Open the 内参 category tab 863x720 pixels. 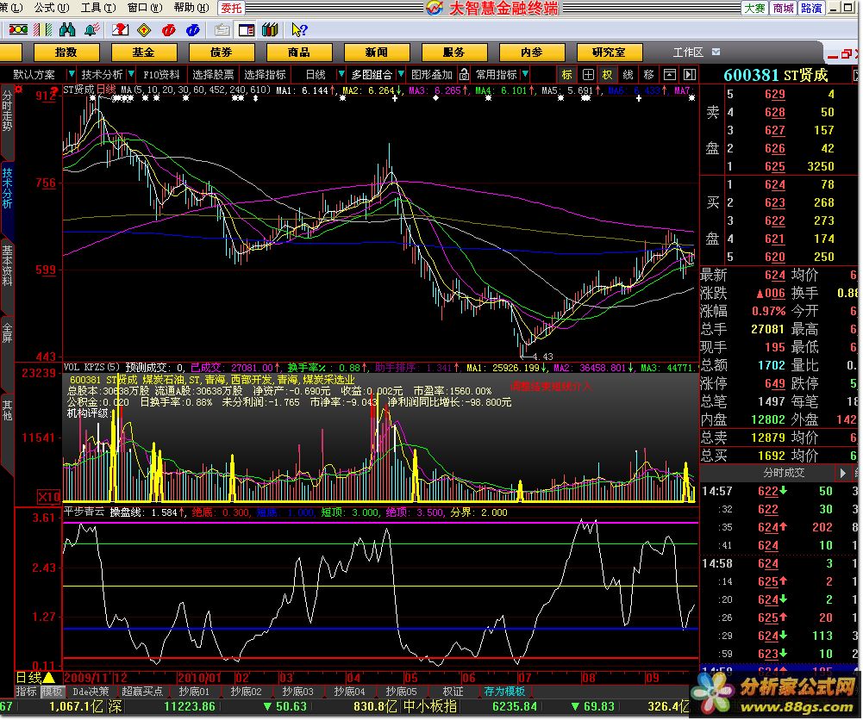point(532,53)
